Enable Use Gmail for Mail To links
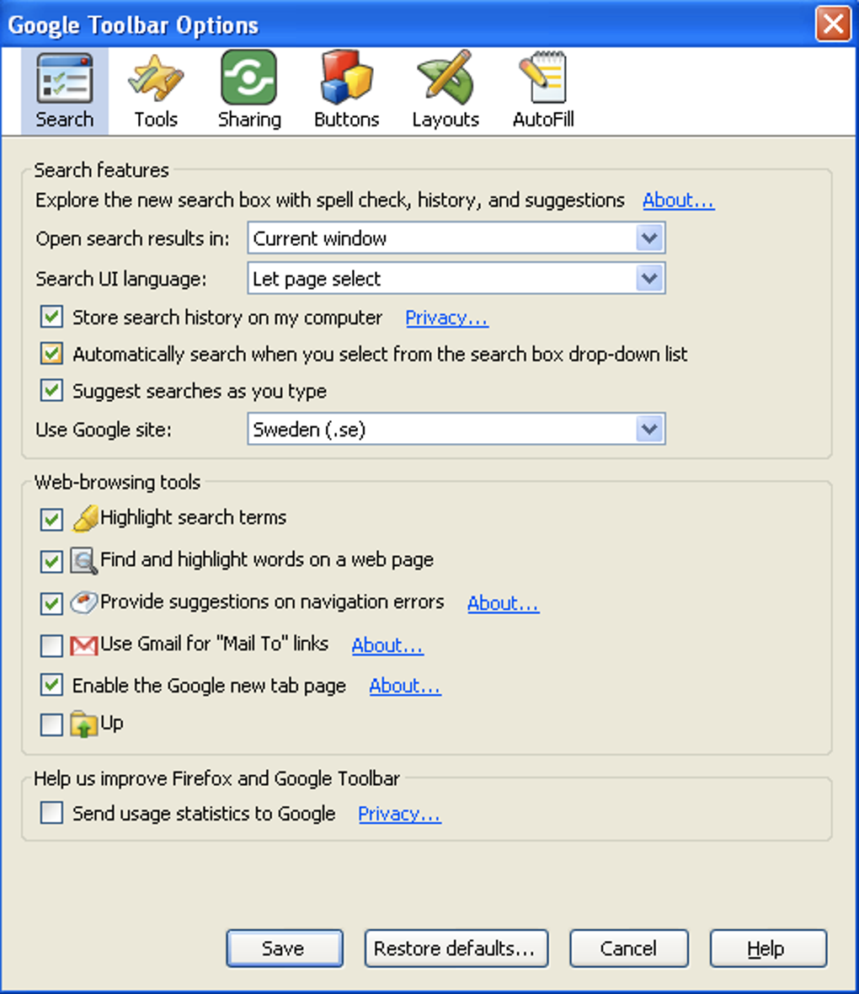Screen dimensions: 859x994 coord(51,645)
